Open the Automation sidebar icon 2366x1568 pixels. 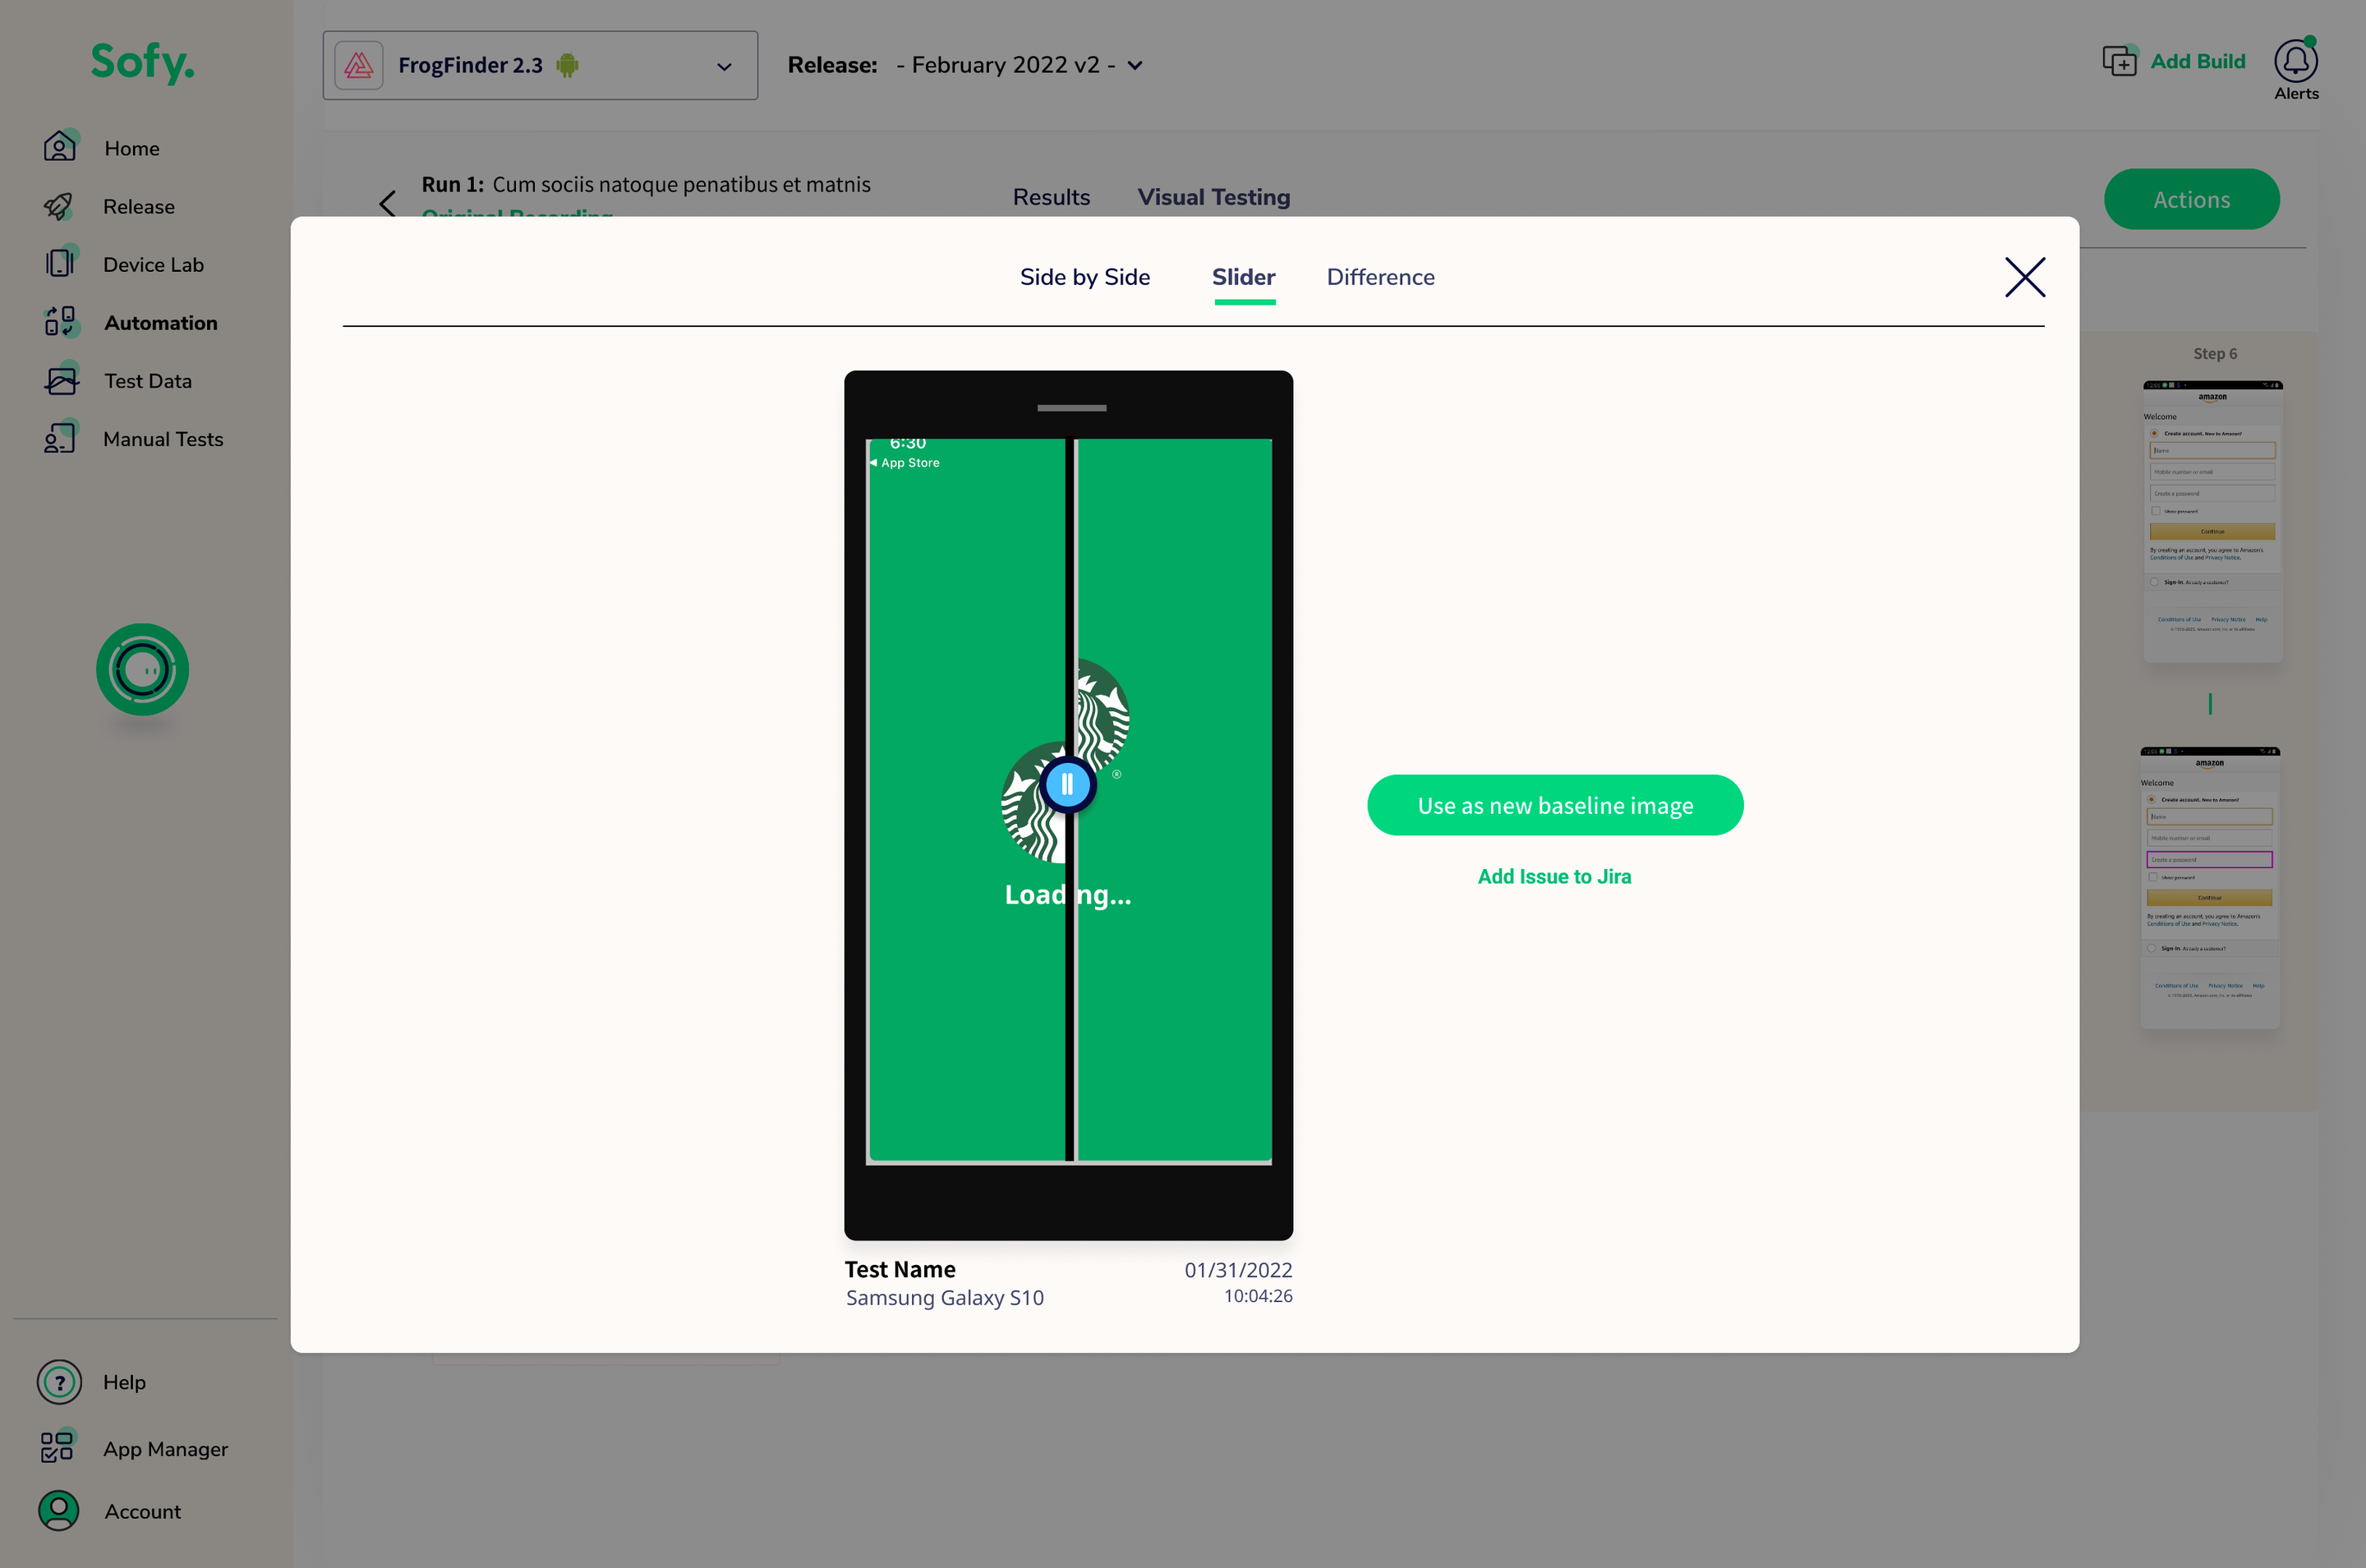pyautogui.click(x=60, y=322)
